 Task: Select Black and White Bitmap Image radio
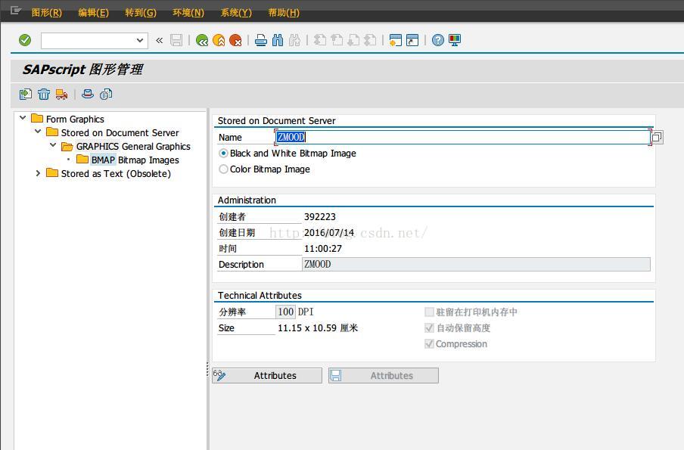tap(223, 154)
